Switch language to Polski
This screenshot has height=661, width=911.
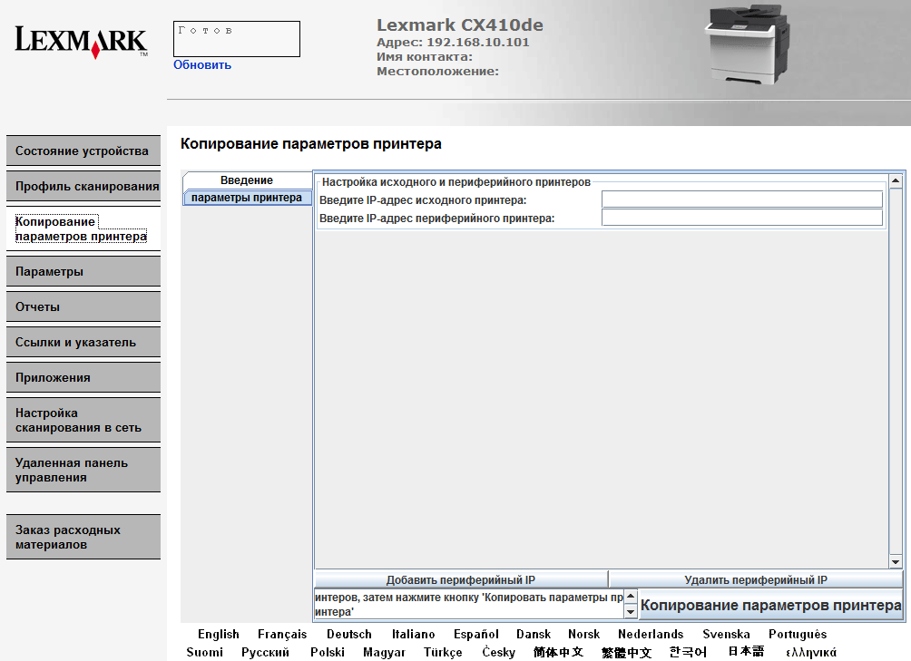[x=328, y=652]
